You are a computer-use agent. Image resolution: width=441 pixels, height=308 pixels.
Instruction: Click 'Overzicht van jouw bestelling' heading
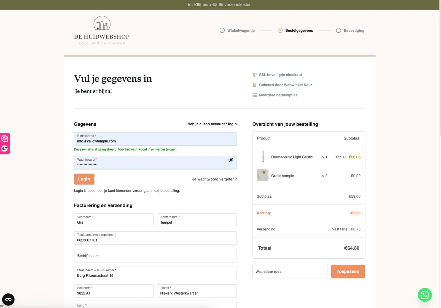pos(285,124)
